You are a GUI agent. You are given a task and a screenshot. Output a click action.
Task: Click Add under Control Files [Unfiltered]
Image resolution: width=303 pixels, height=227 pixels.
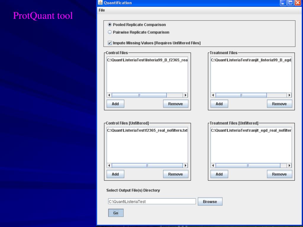coord(115,174)
